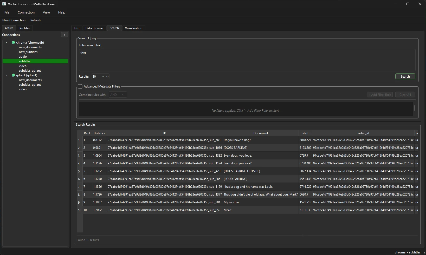Open the Connection menu
Viewport: 426px width, 255px height.
[x=26, y=12]
